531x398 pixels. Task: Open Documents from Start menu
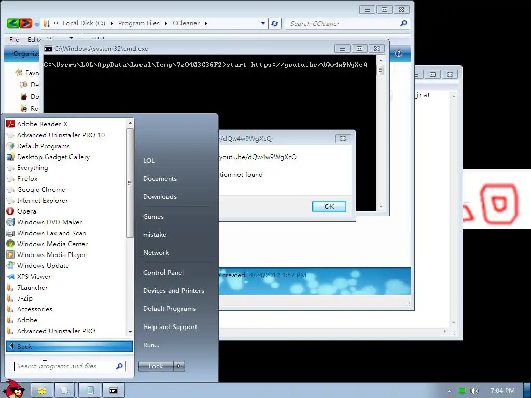pyautogui.click(x=160, y=179)
